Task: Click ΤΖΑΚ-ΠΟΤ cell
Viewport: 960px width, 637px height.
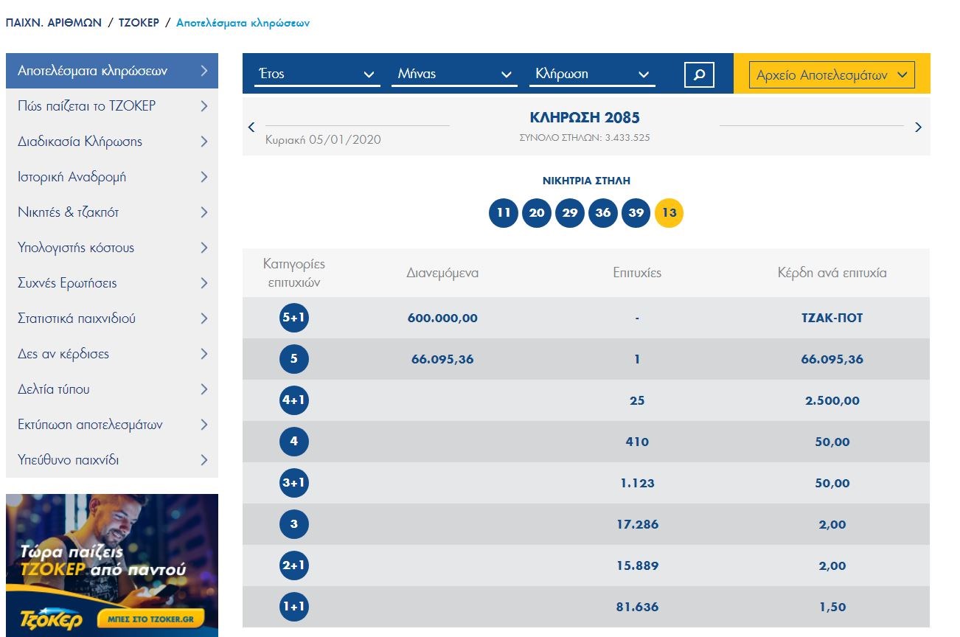Action: click(832, 318)
